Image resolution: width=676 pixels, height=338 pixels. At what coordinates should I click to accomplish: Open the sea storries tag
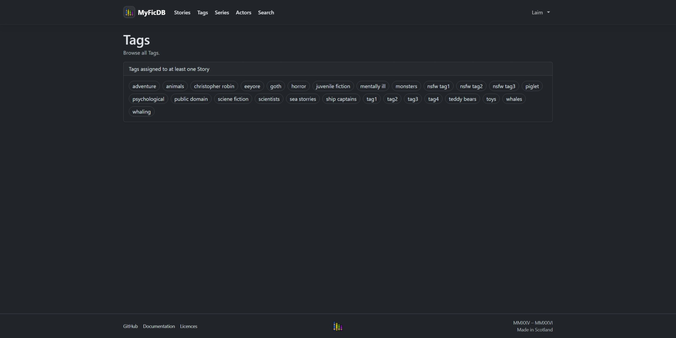coord(303,99)
